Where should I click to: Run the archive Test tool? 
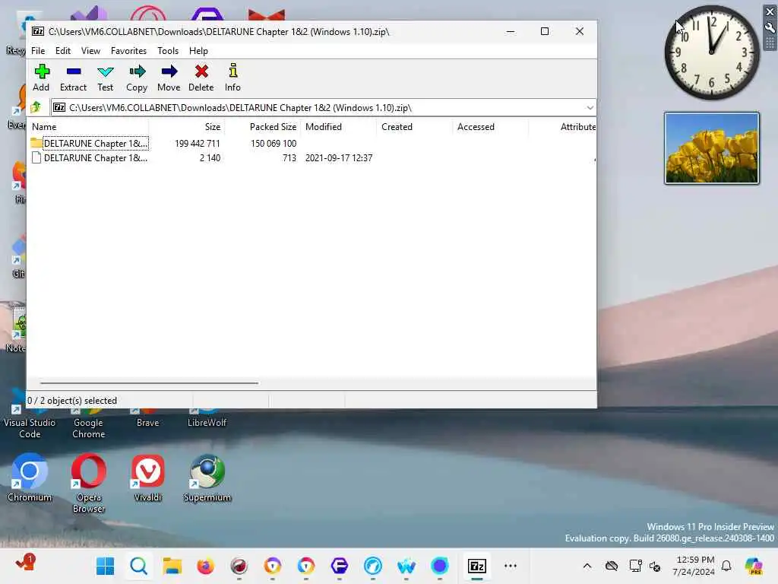click(105, 78)
